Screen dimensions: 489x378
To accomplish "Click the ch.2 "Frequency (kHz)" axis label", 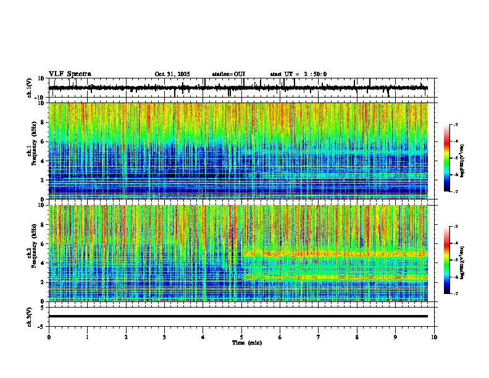I will tap(34, 246).
